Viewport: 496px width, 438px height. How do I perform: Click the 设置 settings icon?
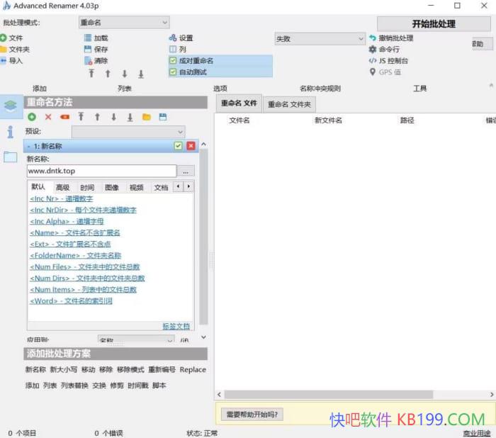pos(173,38)
